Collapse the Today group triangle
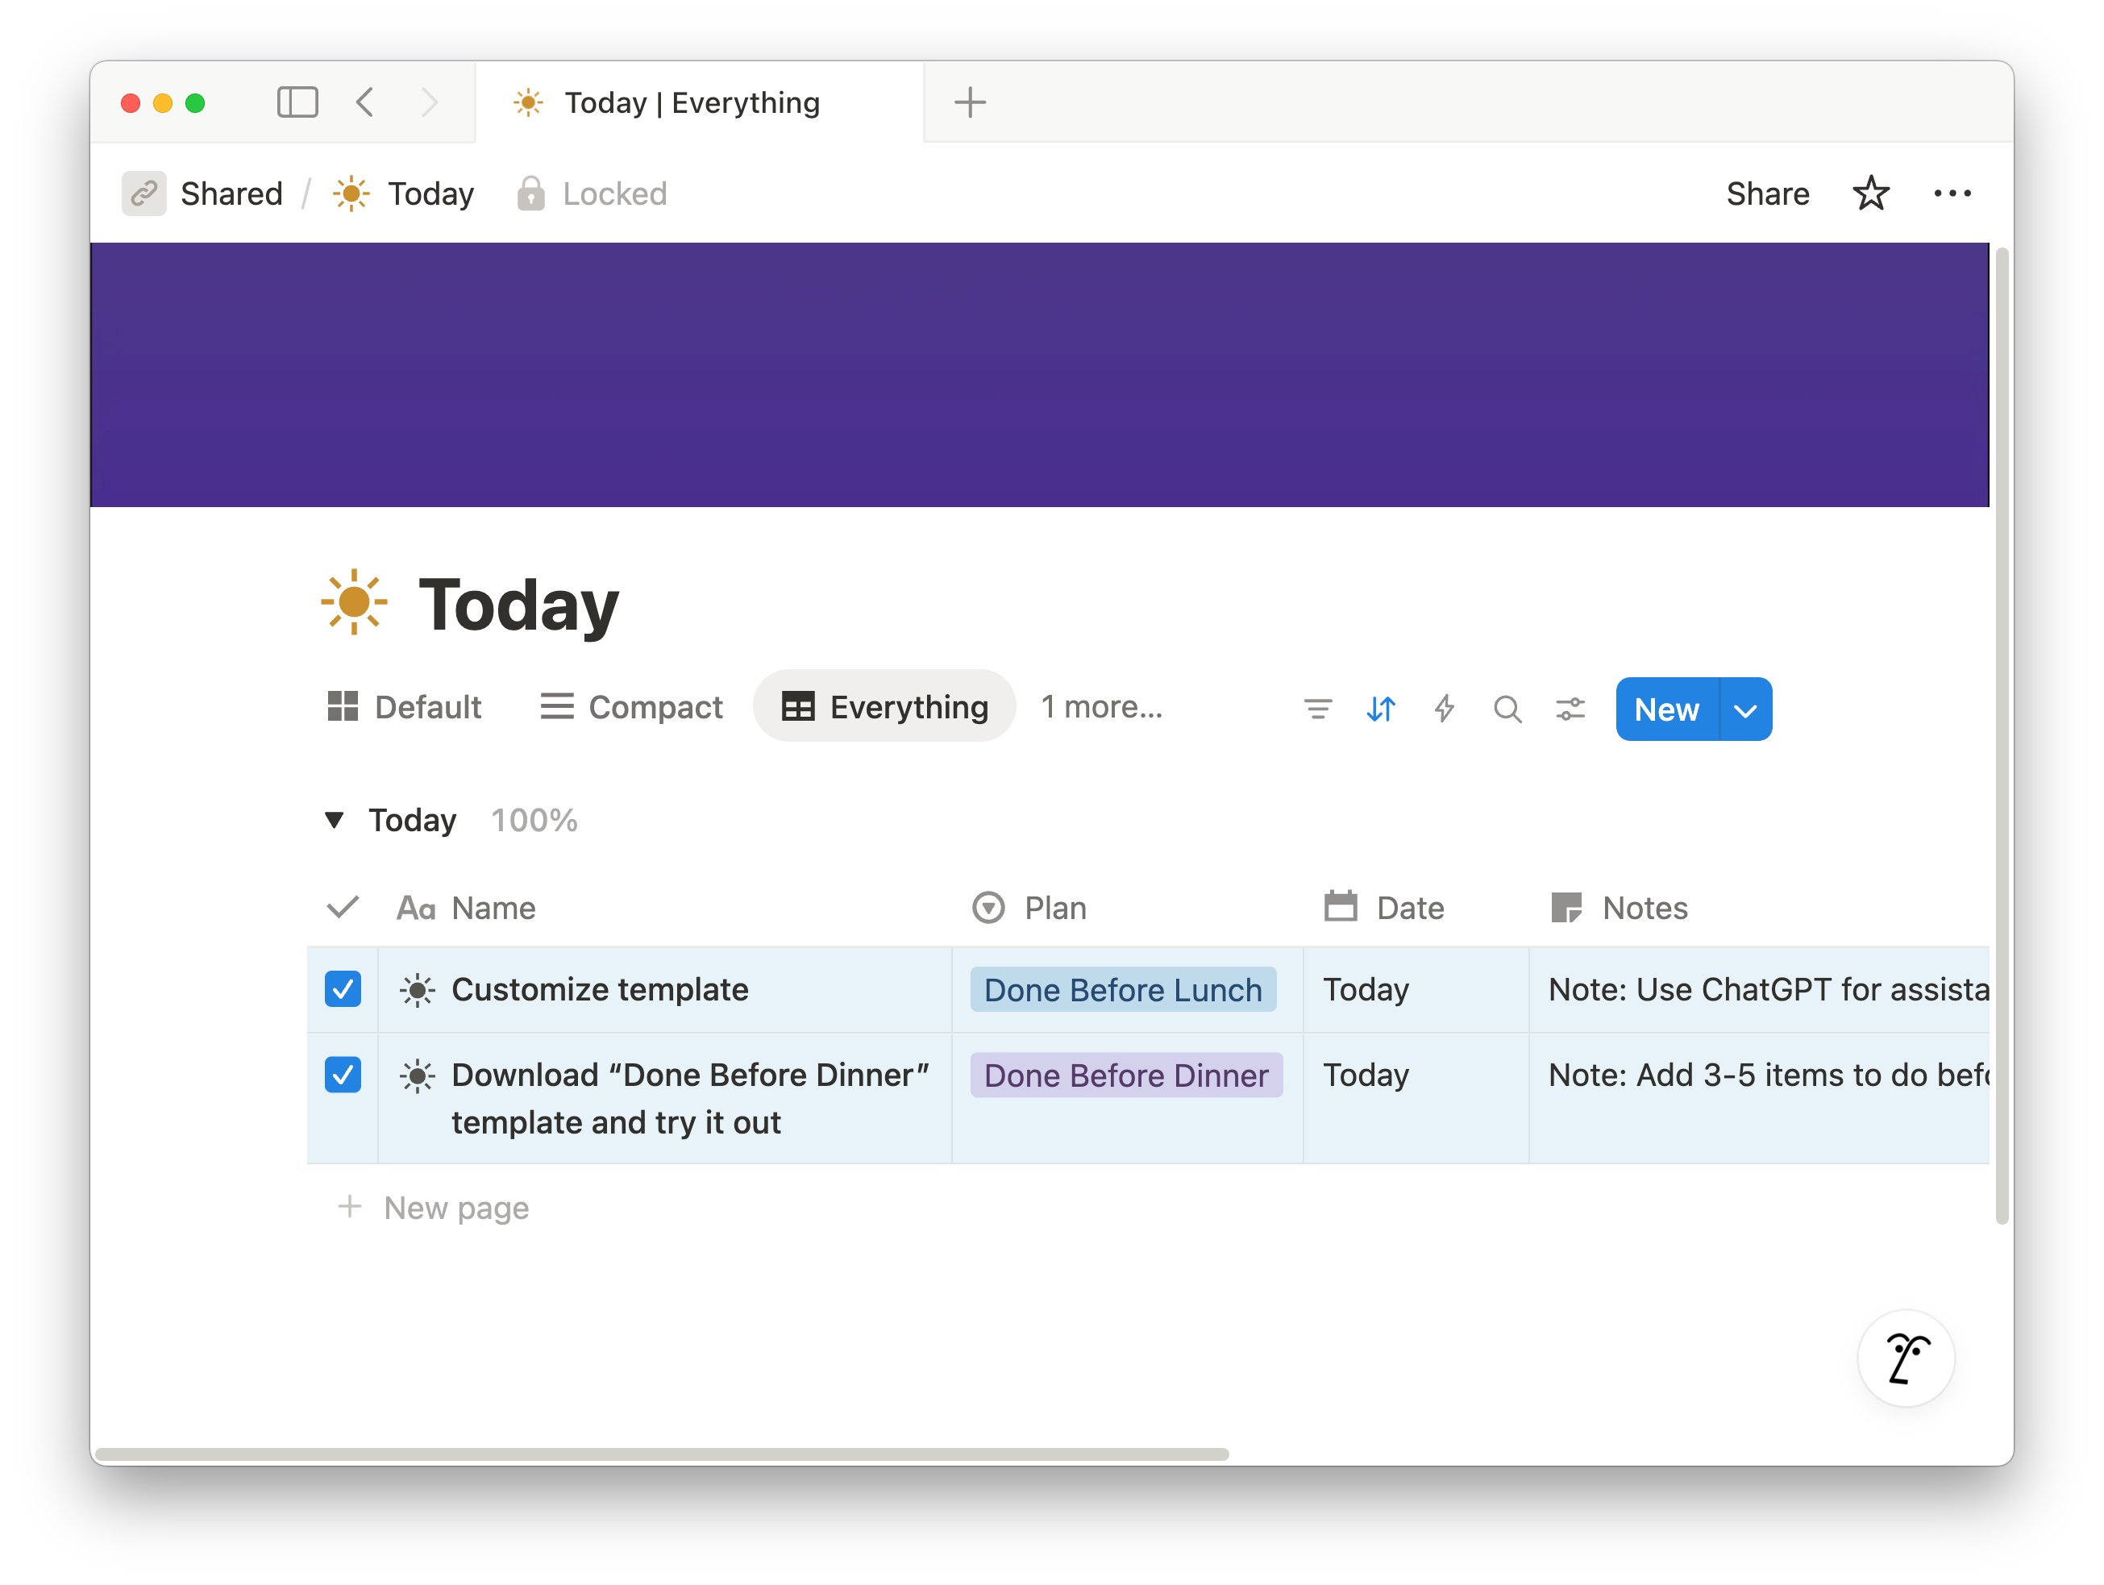This screenshot has width=2104, height=1585. 334,820
